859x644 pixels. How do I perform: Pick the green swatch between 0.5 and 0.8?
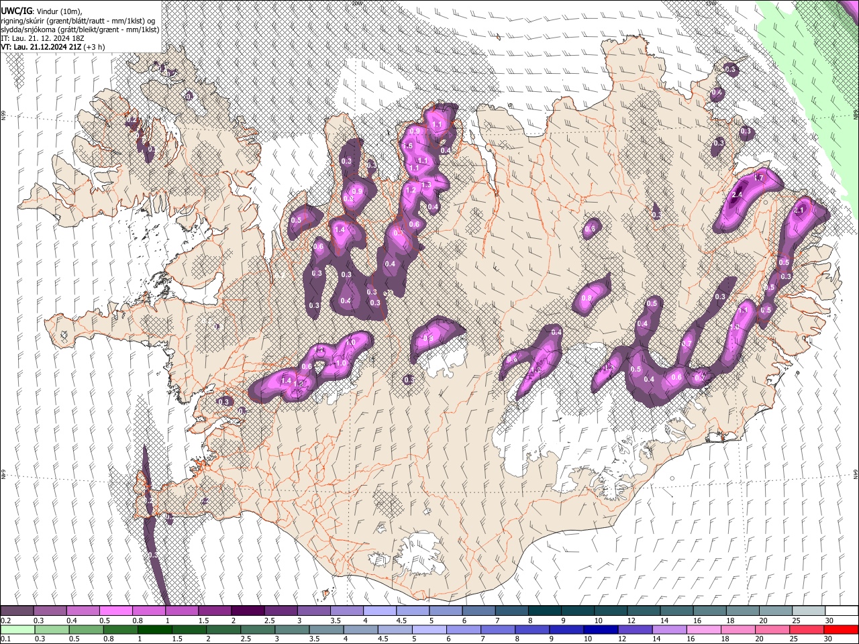[x=87, y=629]
